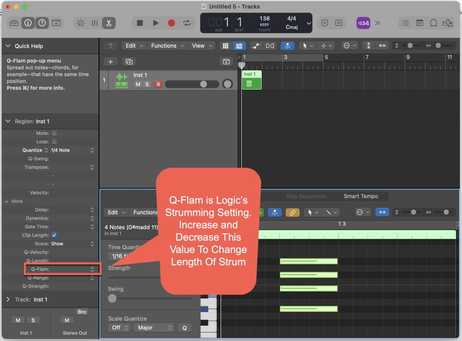Viewport: 462px width, 341px height.
Task: Click the Smart Controls dial icon
Action: [81, 23]
